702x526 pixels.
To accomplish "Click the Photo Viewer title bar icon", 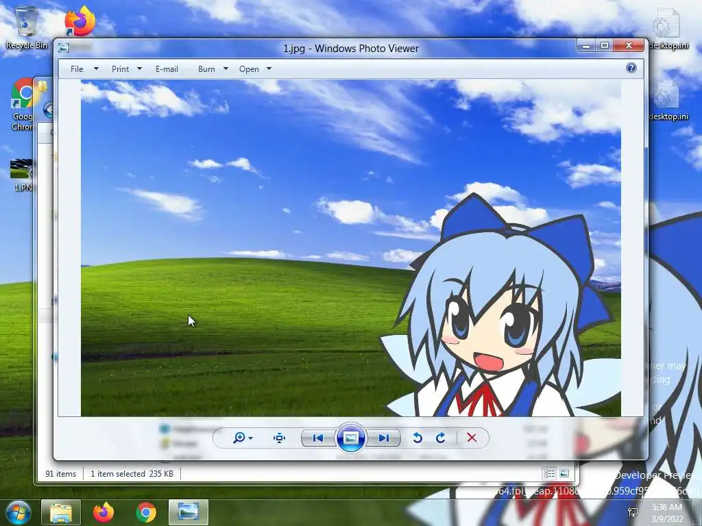I will click(64, 47).
